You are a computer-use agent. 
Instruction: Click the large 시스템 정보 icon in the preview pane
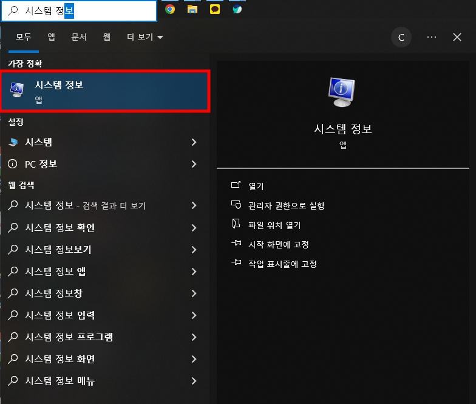coord(341,92)
